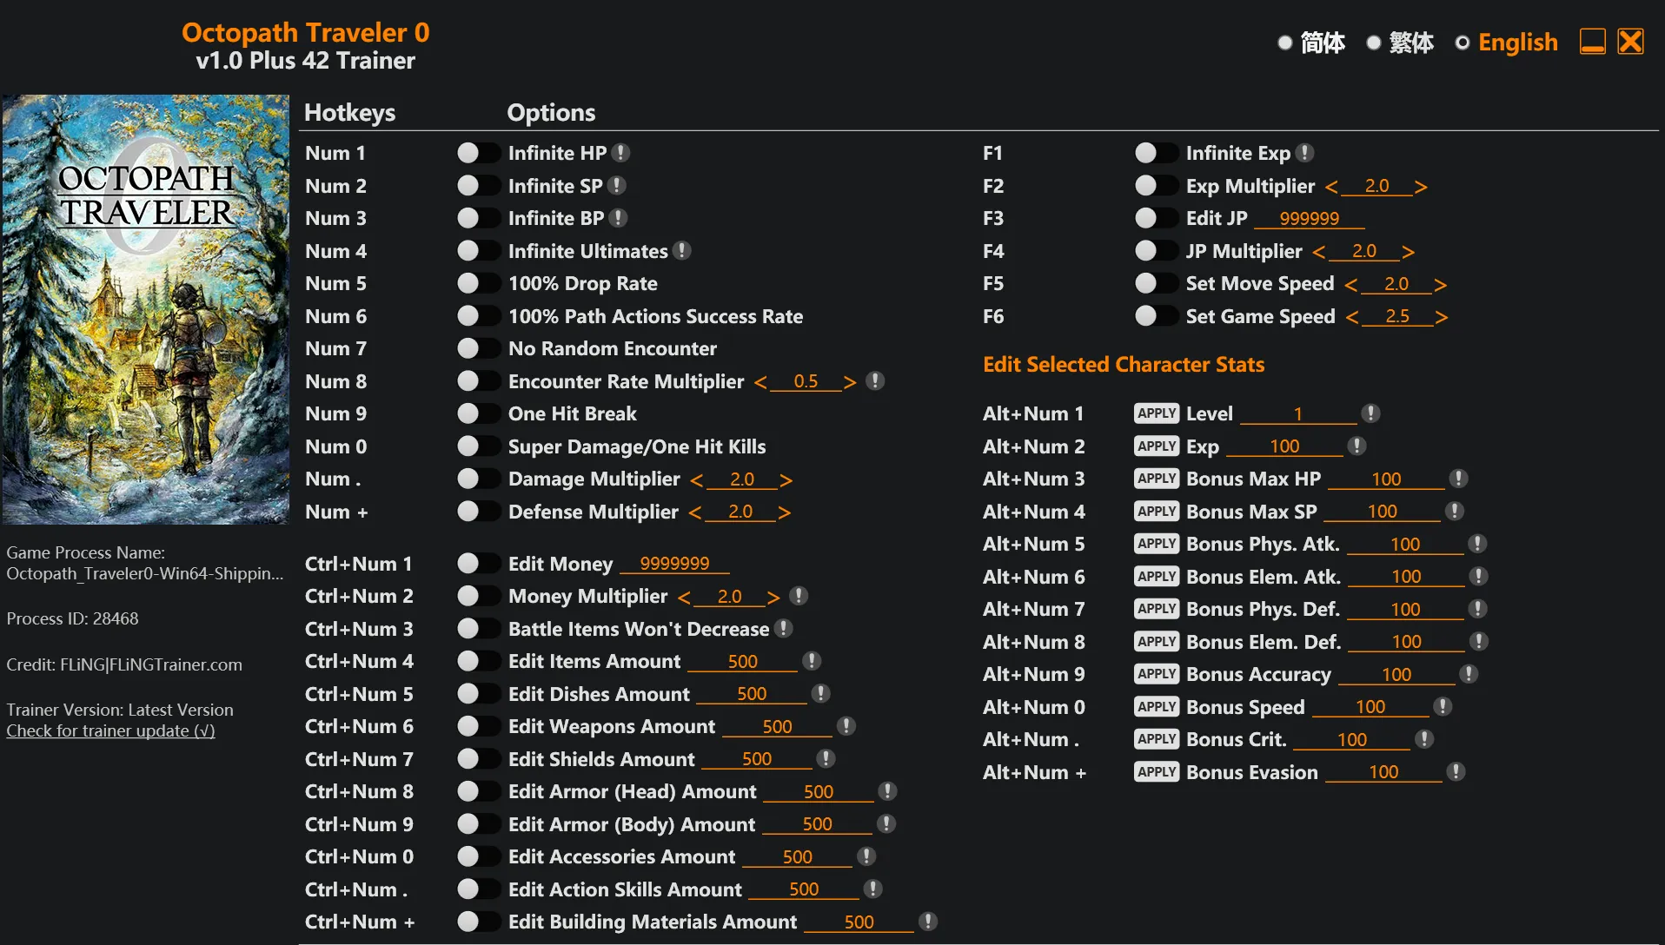Image resolution: width=1665 pixels, height=945 pixels.
Task: Click the info icon next to Infinite Ultimates
Action: 682,251
